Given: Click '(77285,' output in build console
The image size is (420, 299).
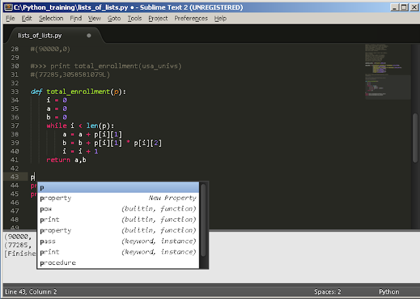Looking at the screenshot, I should (x=18, y=245).
